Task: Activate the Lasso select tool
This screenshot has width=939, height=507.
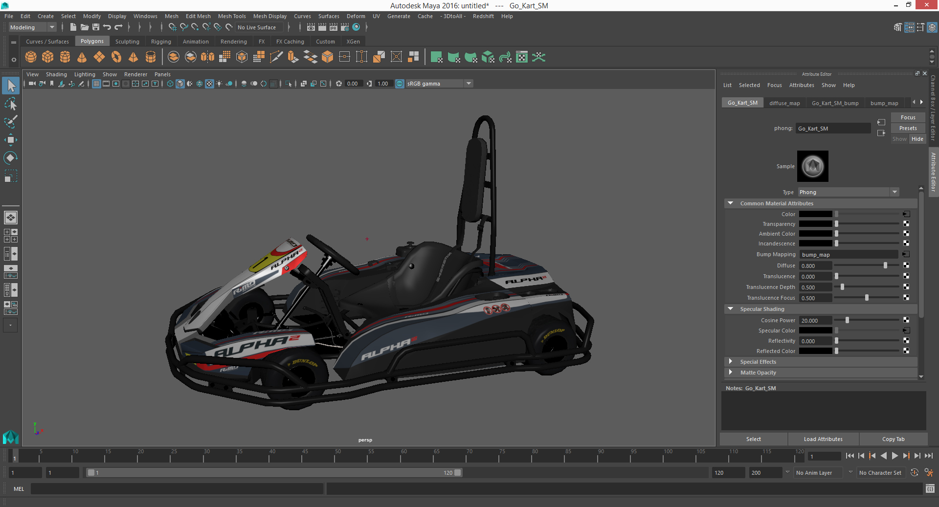Action: point(11,104)
